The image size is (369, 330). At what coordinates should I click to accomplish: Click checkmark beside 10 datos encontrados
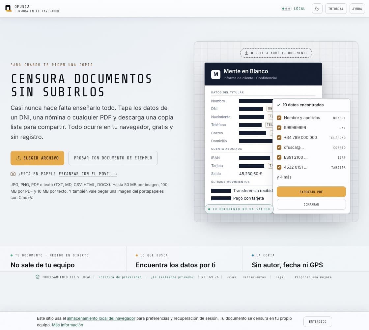coord(279,105)
